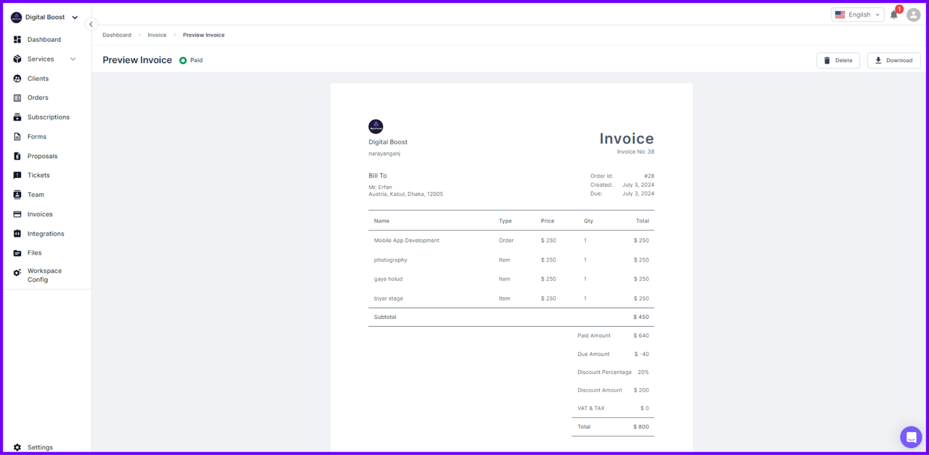Click the download arrow icon

tap(878, 60)
